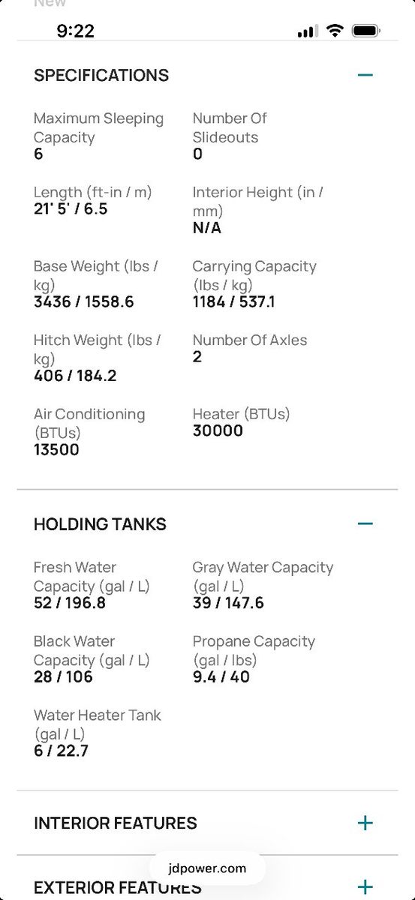The width and height of the screenshot is (415, 900).
Task: Tap the battery icon in status bar
Action: pos(366,31)
